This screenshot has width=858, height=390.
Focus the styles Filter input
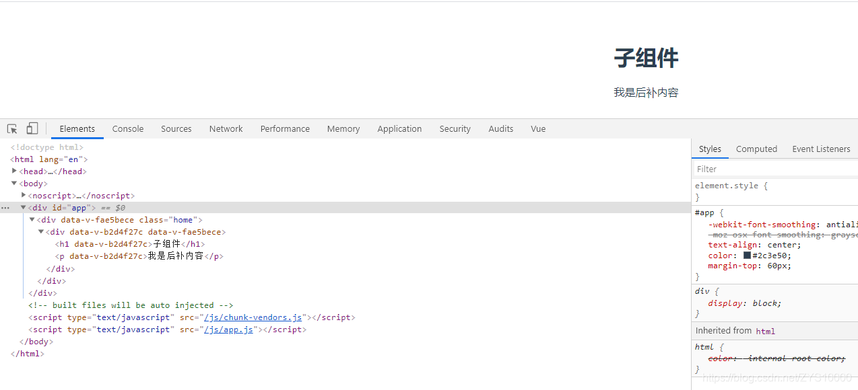774,169
